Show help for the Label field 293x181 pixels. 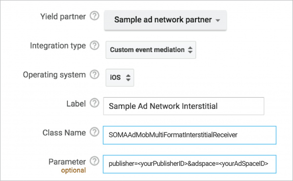[x=94, y=103]
